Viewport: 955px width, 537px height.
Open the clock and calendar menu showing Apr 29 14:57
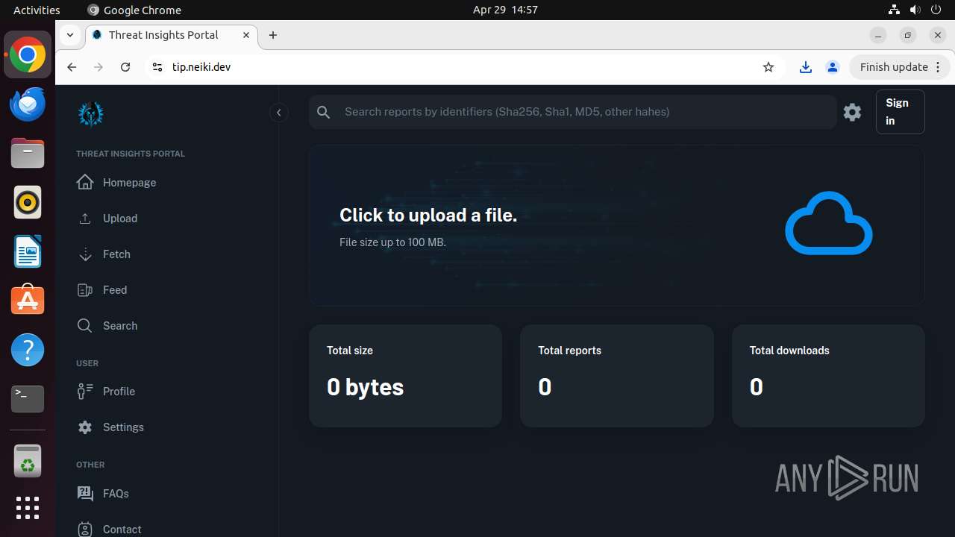tap(505, 10)
